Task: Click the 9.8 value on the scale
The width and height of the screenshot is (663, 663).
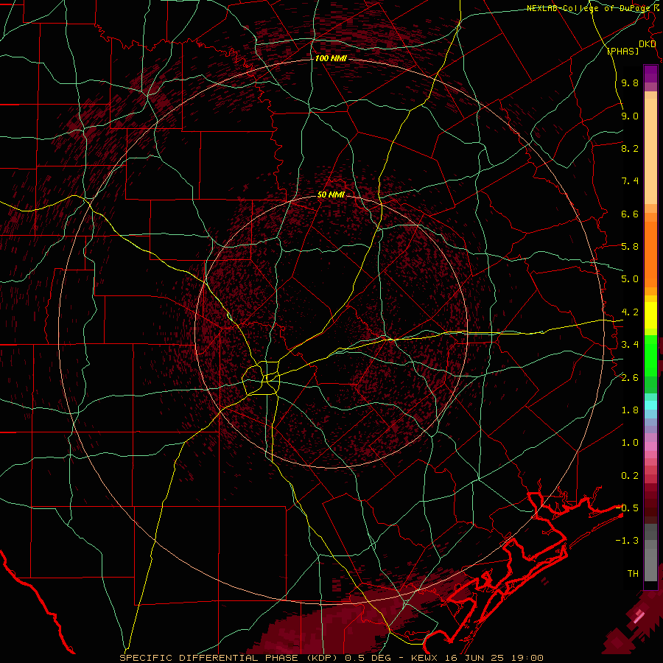Action: (630, 83)
